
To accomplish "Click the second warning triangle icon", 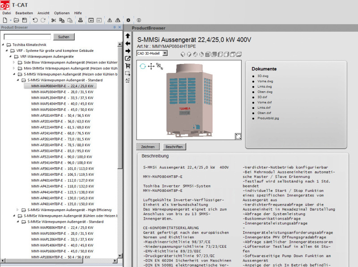I will pyautogui.click(x=118, y=20).
